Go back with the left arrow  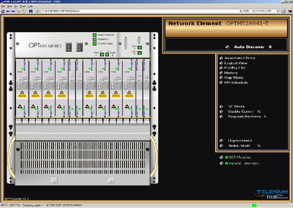click(8, 11)
